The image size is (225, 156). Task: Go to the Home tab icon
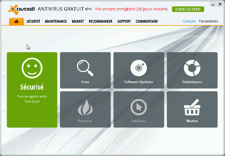[16, 21]
